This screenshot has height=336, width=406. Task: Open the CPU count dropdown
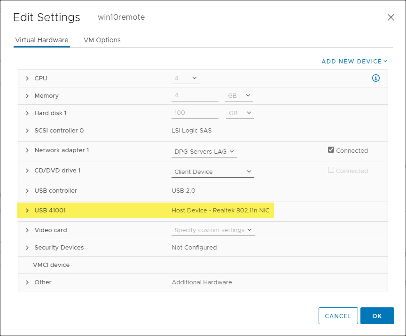pos(186,78)
